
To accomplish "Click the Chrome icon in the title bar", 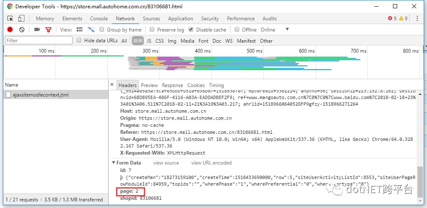I will tap(10, 6).
